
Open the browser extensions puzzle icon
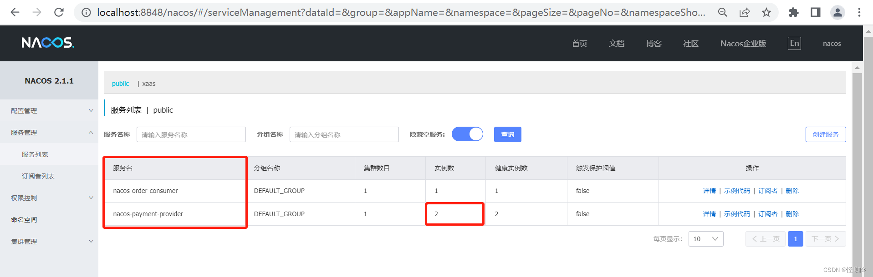(794, 12)
